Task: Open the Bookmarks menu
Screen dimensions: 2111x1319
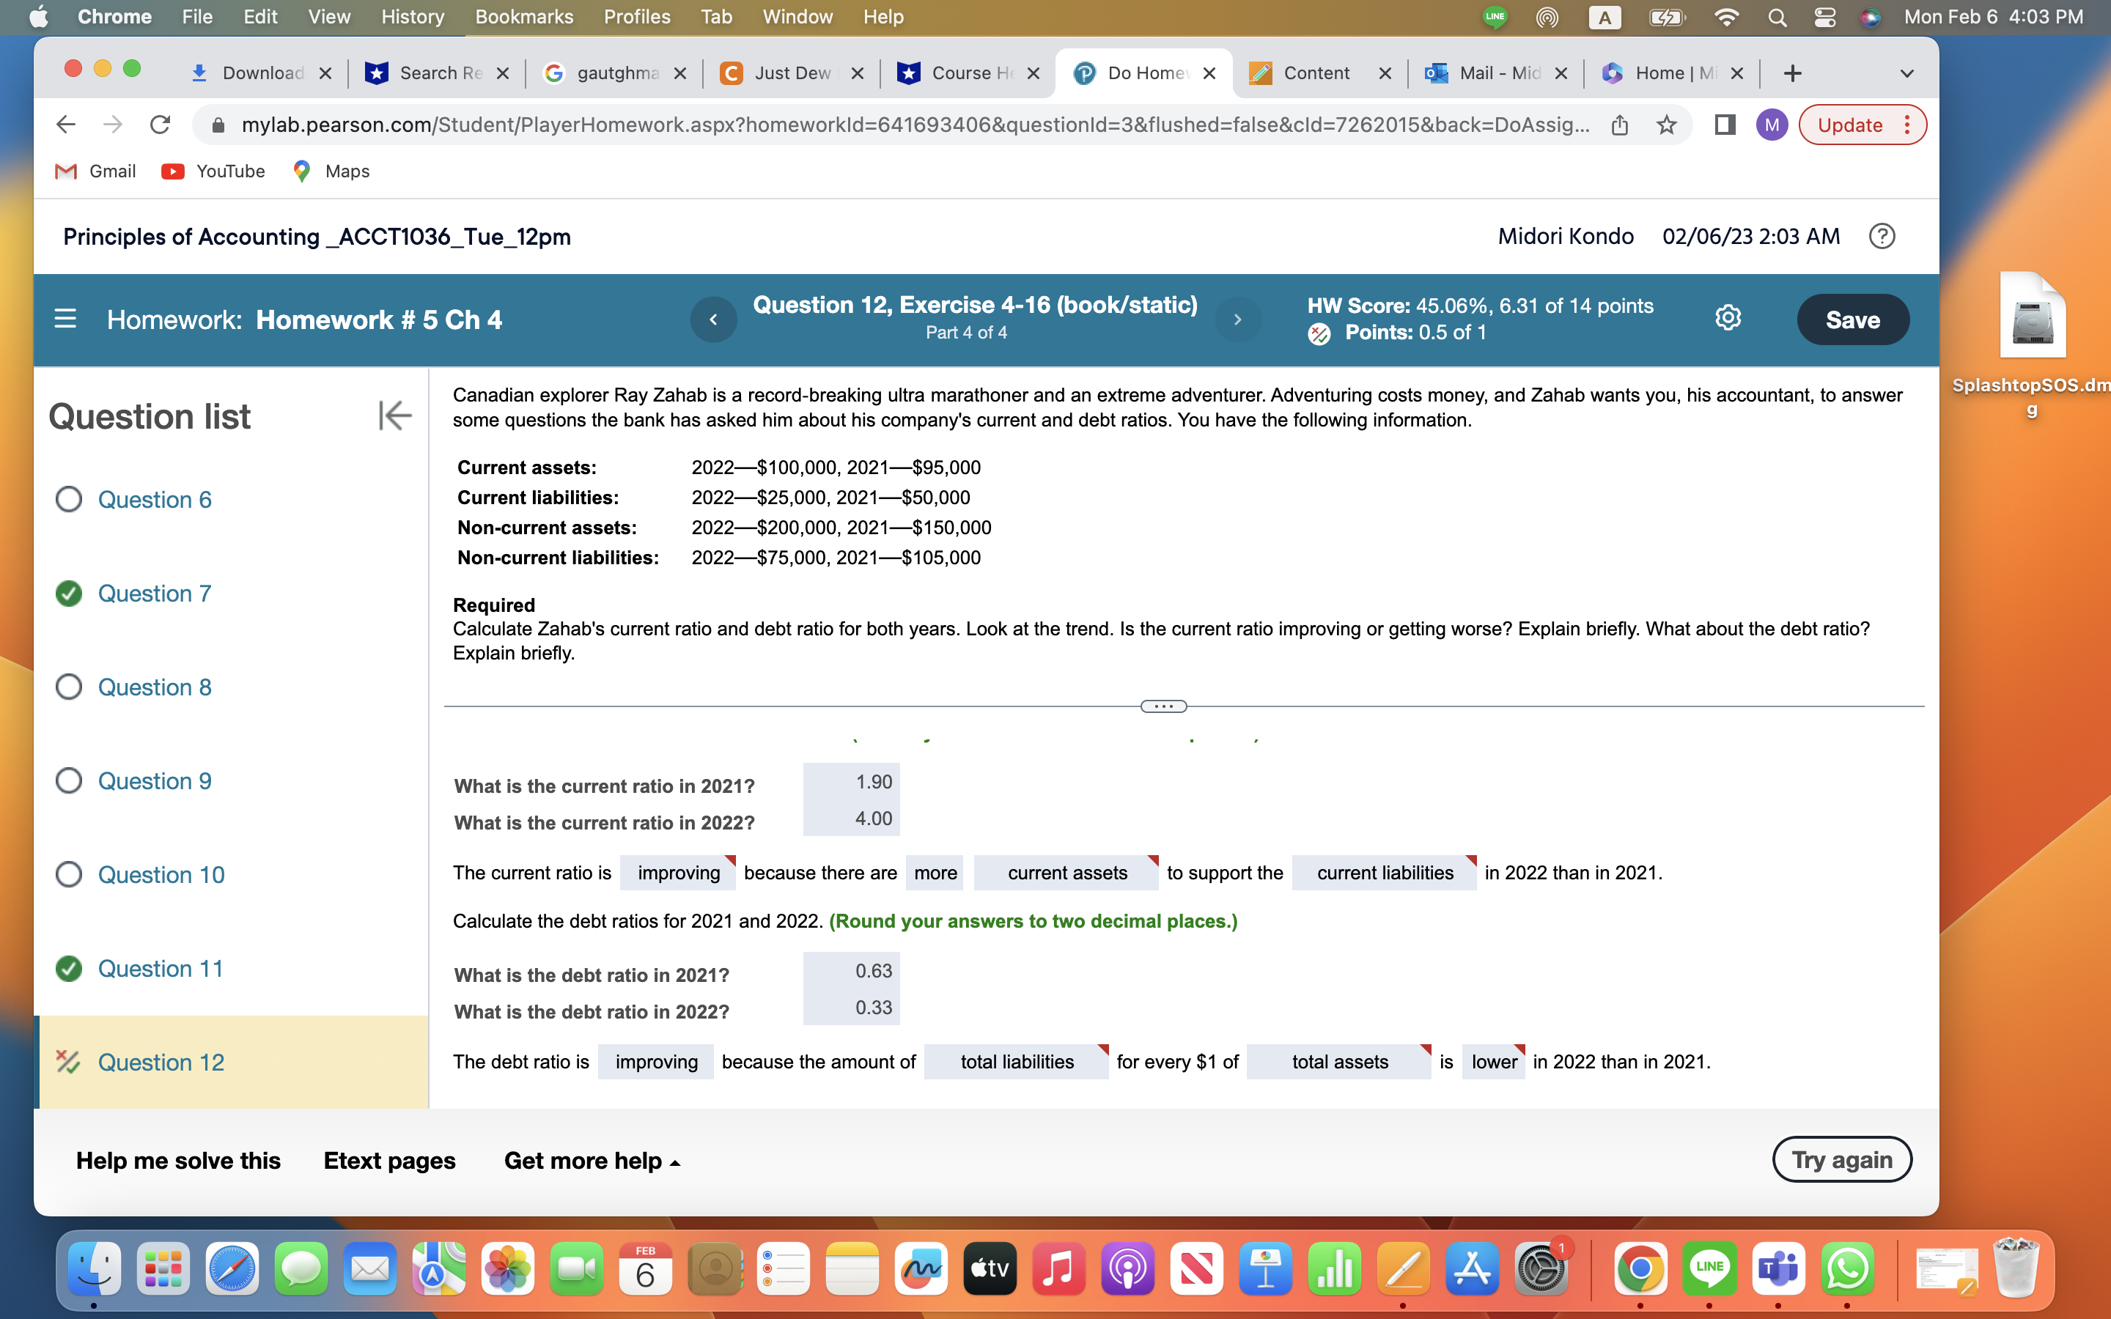Action: 524,17
